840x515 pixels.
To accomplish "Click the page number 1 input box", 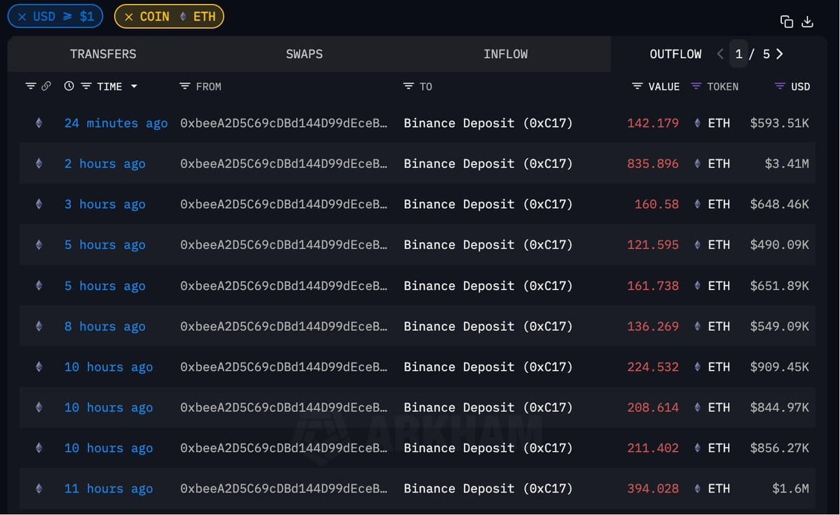I will pyautogui.click(x=738, y=54).
